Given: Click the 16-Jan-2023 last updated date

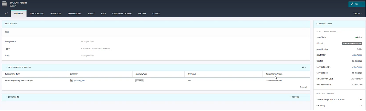Looking at the screenshot, I should tap(357, 73).
